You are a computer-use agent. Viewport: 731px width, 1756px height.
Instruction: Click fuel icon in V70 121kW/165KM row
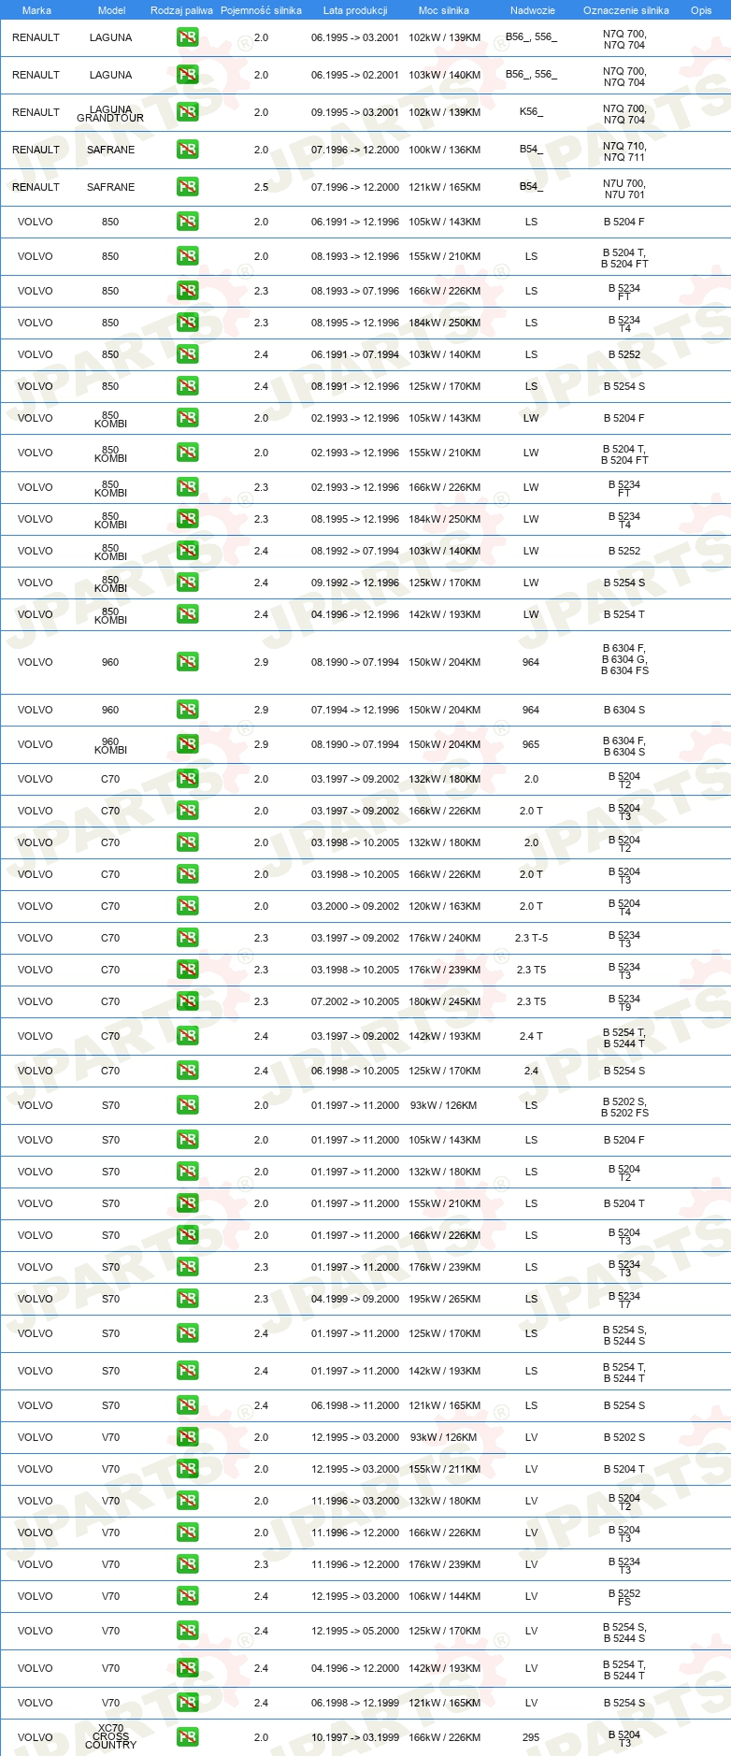click(187, 1703)
